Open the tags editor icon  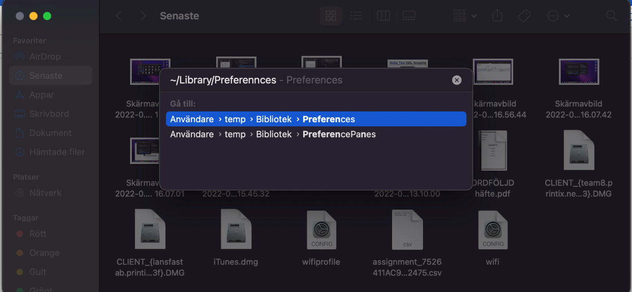[x=524, y=16]
